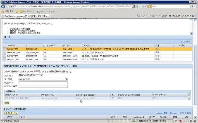Image resolution: width=198 pixels, height=123 pixels.
Task: Open 照会 link in highlighted SAPSUPPORT row
Action: coord(157,49)
